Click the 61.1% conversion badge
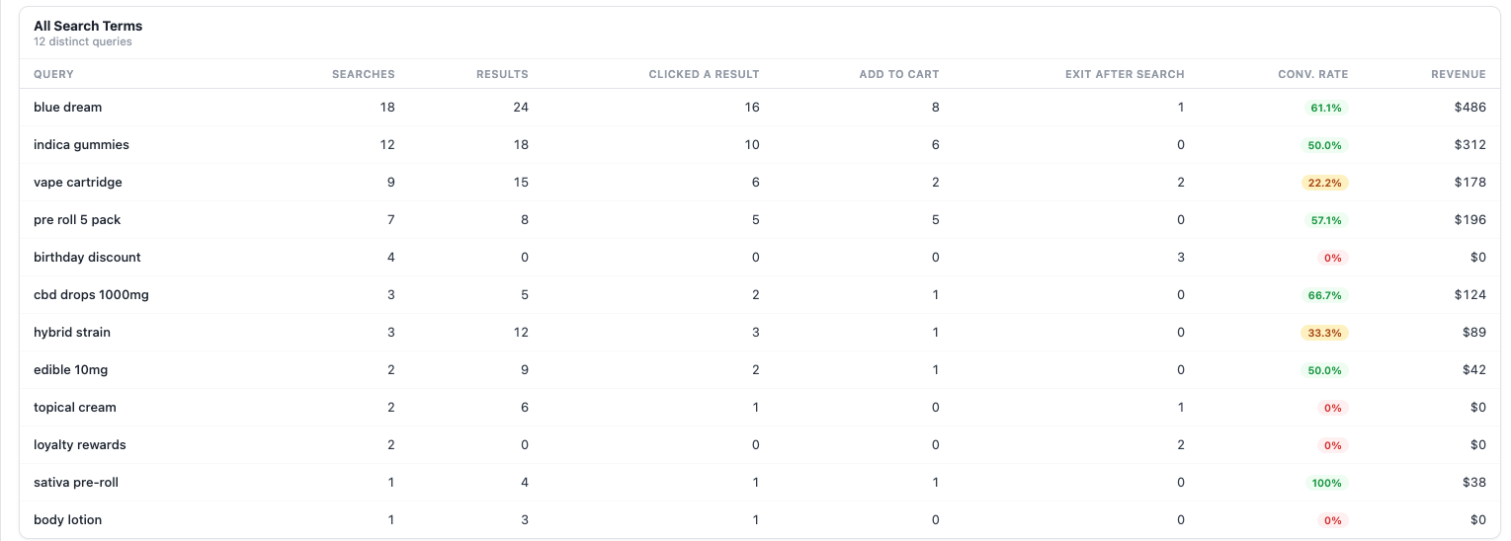This screenshot has width=1511, height=541. tap(1325, 108)
